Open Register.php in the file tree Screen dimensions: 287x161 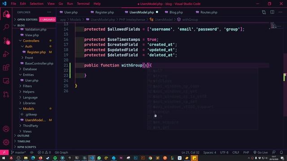point(36,52)
